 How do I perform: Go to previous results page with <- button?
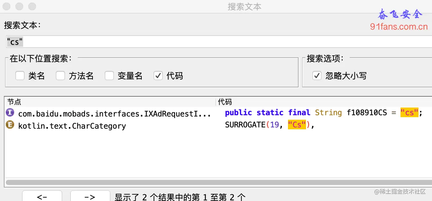[42, 197]
